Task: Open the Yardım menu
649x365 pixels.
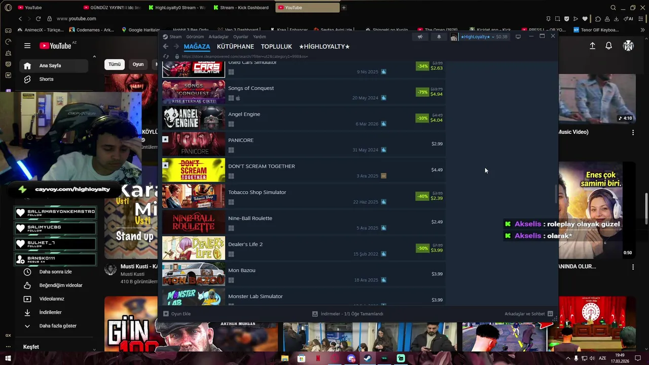Action: (x=260, y=36)
